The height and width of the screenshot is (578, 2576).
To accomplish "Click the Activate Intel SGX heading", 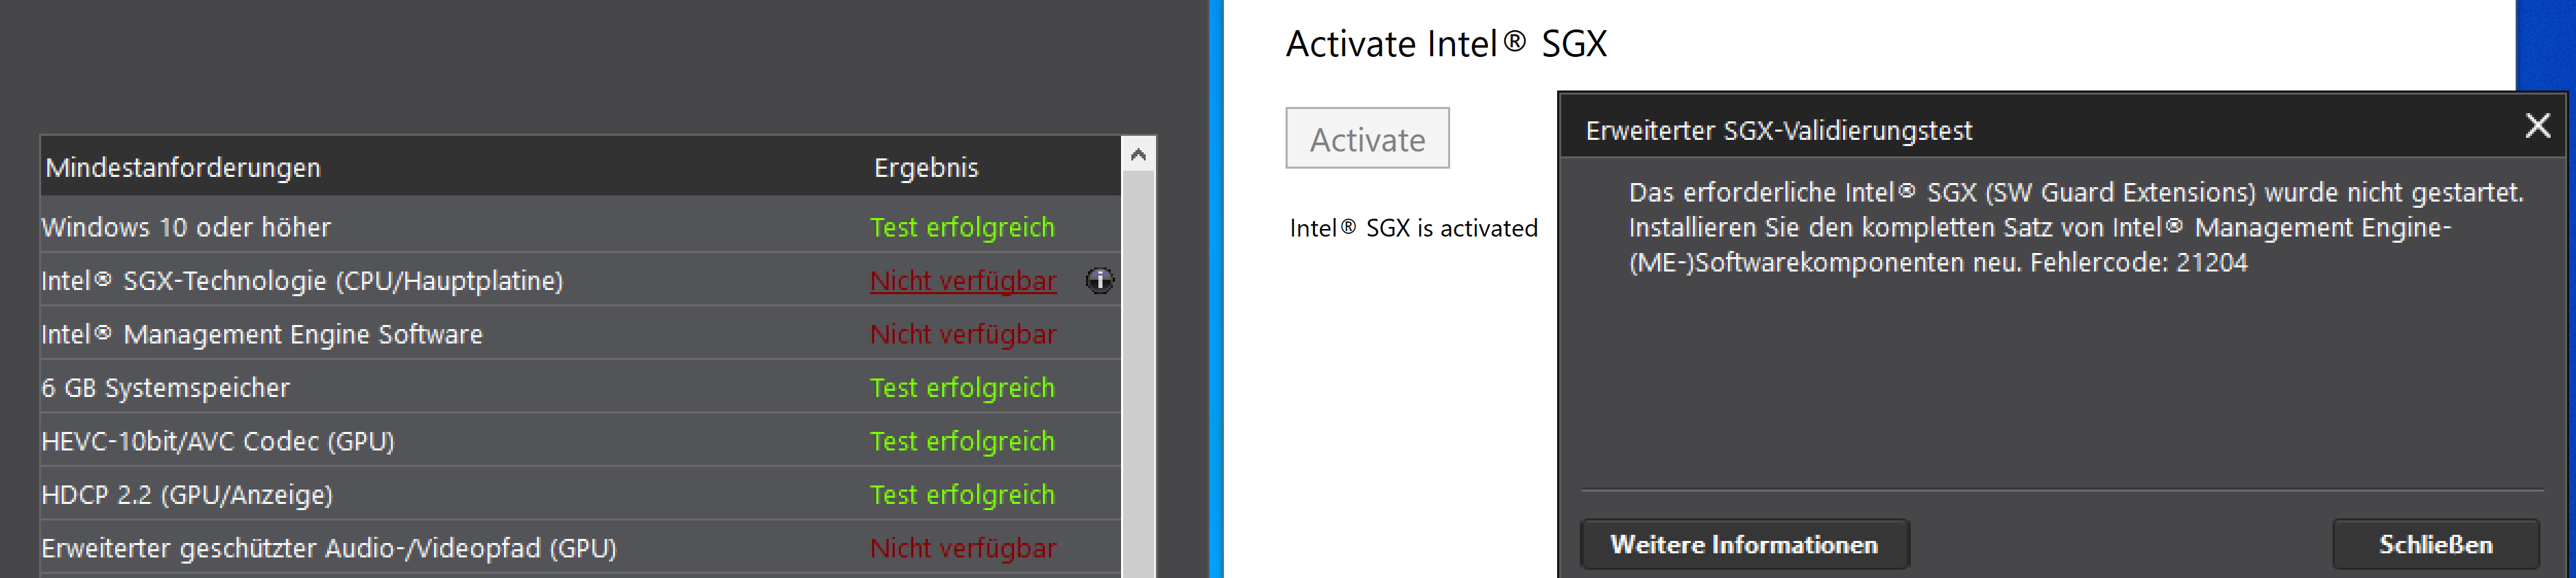I will tap(1446, 44).
